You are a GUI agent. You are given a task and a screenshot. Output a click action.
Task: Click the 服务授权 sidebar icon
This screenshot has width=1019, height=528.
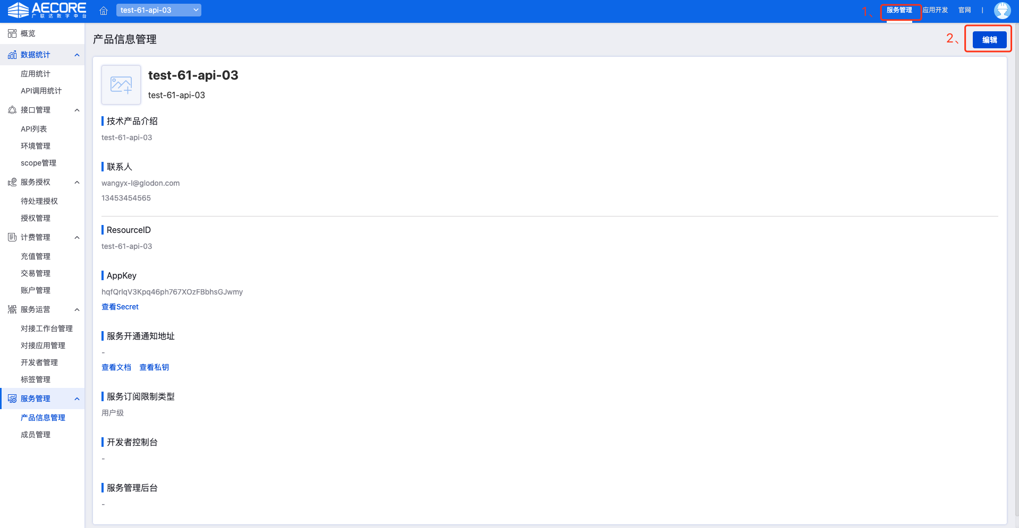[12, 182]
